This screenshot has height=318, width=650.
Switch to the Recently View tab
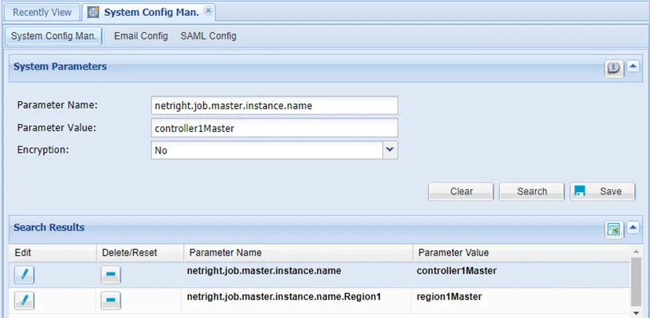[x=42, y=13]
